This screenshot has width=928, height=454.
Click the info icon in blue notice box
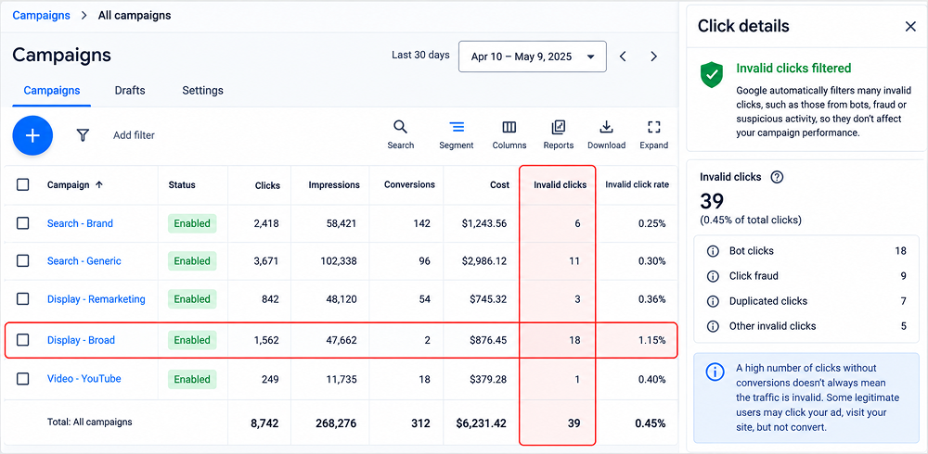point(715,372)
